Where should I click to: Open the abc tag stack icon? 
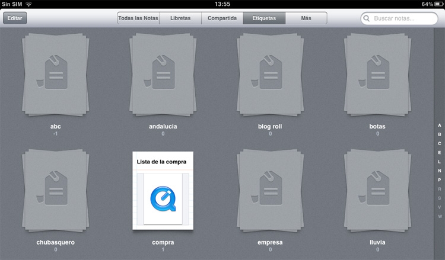[56, 74]
